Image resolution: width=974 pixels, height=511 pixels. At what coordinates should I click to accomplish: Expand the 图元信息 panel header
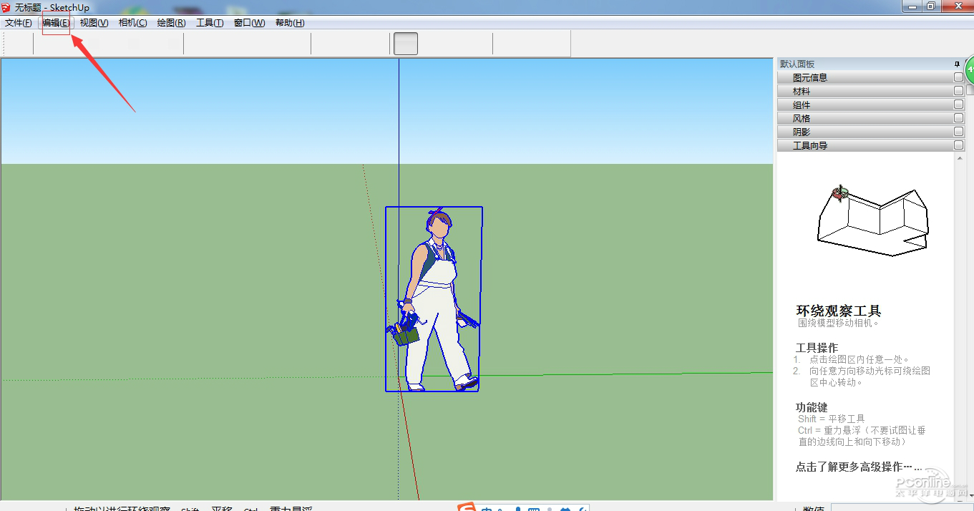click(870, 77)
